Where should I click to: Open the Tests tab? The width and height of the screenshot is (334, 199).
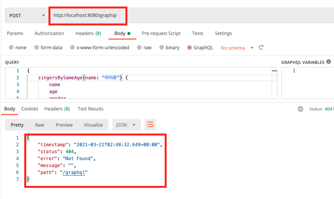pos(198,33)
